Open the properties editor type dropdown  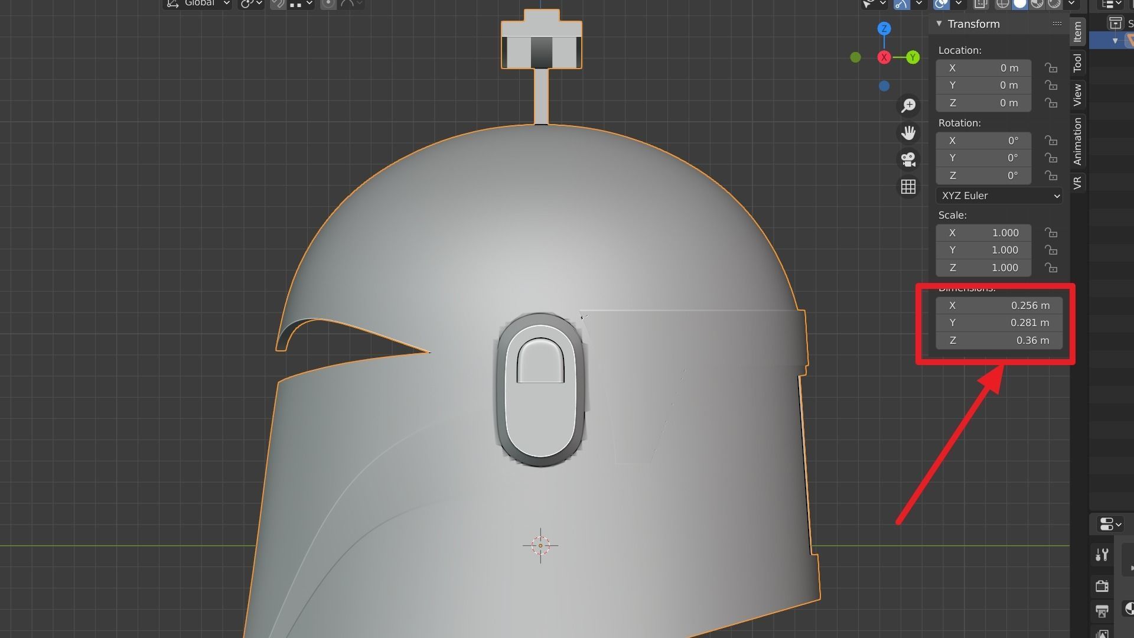tap(1110, 524)
